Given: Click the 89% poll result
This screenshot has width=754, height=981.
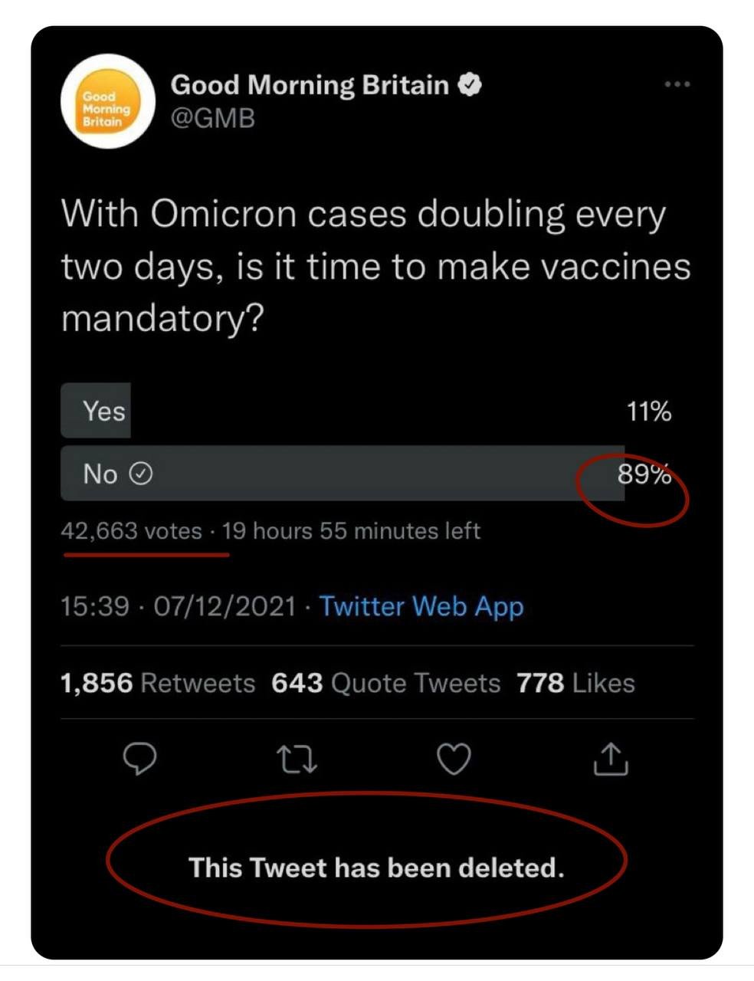Looking at the screenshot, I should [x=644, y=474].
